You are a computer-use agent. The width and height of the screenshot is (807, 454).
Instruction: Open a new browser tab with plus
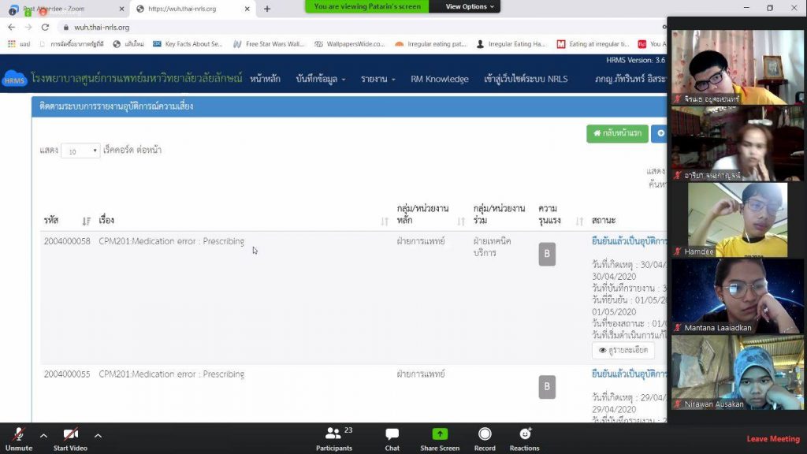tap(267, 9)
